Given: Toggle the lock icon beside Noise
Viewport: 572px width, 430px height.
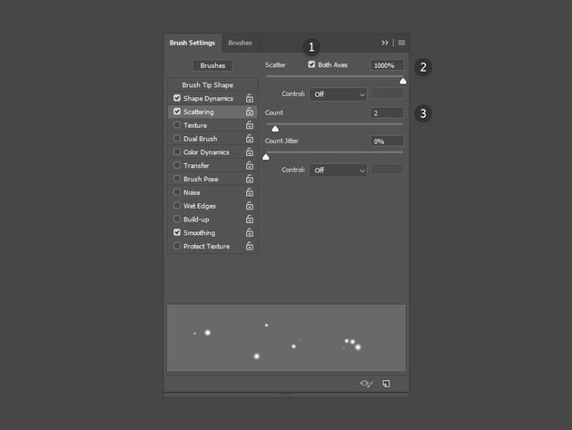Looking at the screenshot, I should [x=250, y=192].
